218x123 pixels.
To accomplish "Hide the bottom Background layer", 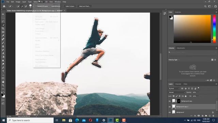I will 170,112.
